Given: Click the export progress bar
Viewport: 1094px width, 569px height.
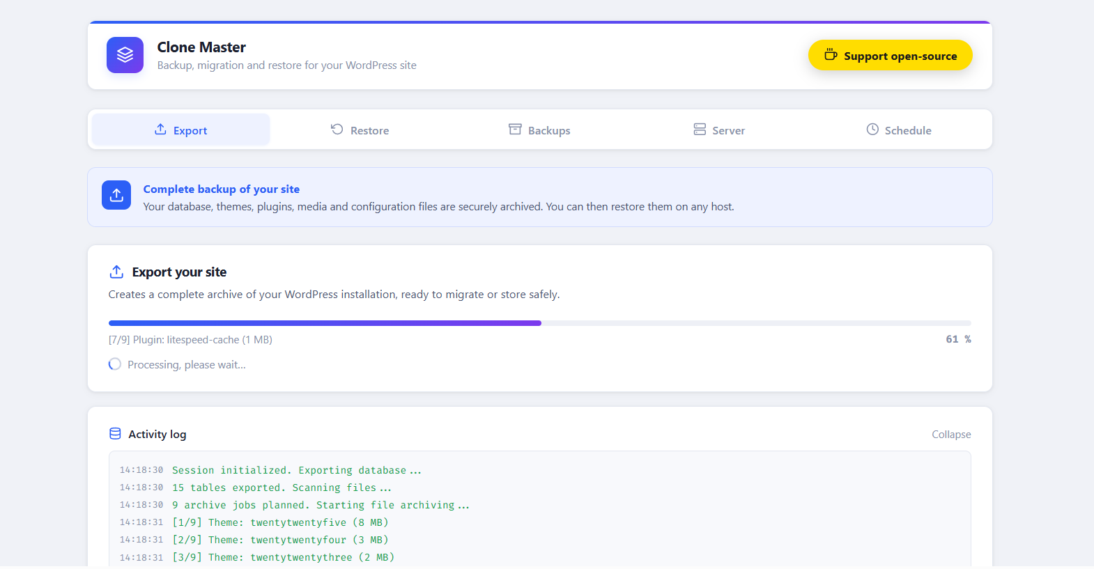Looking at the screenshot, I should tap(540, 323).
